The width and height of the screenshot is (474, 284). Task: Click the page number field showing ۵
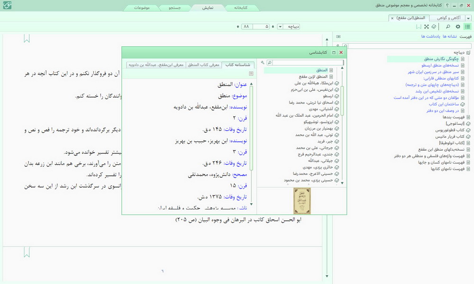click(262, 26)
